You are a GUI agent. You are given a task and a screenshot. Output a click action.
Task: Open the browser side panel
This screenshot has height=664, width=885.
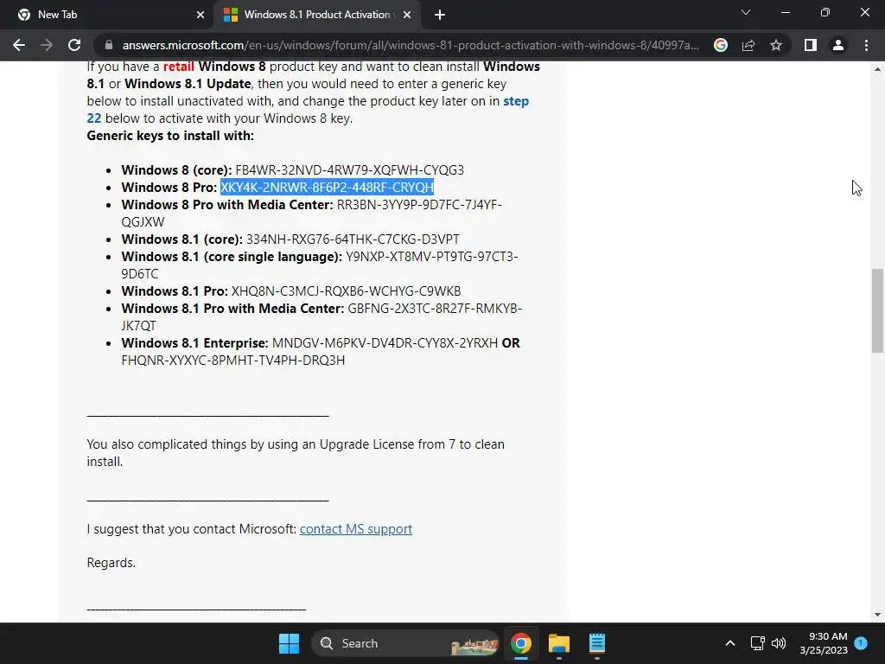(x=811, y=45)
